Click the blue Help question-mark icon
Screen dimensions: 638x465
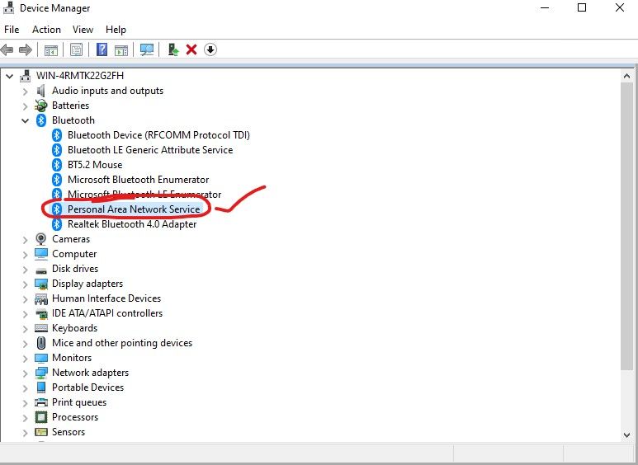(102, 49)
